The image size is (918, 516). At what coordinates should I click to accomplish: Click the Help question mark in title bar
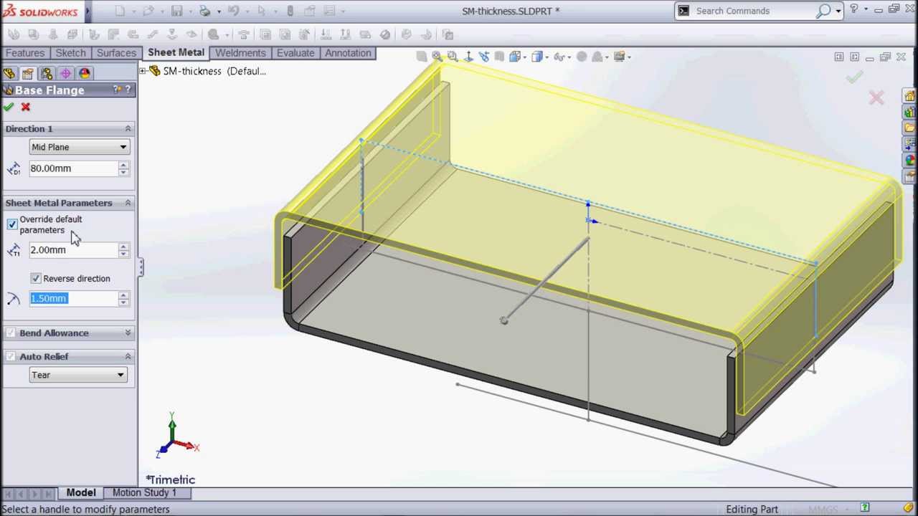click(854, 9)
